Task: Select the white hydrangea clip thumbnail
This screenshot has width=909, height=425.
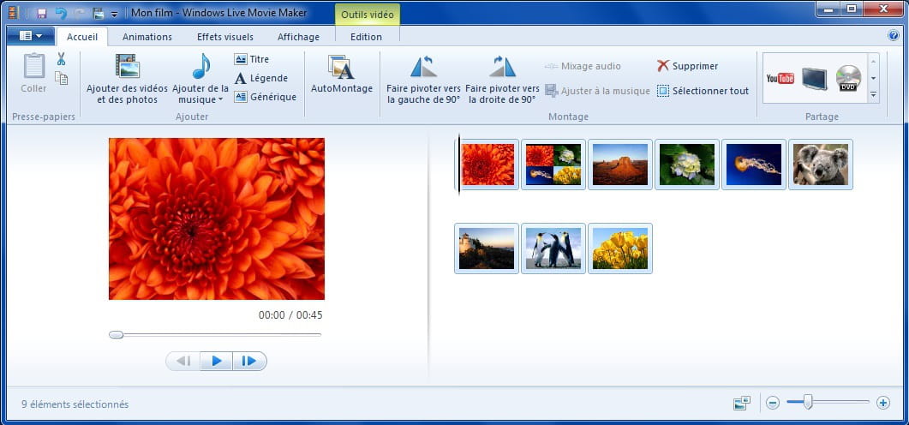Action: coord(686,164)
